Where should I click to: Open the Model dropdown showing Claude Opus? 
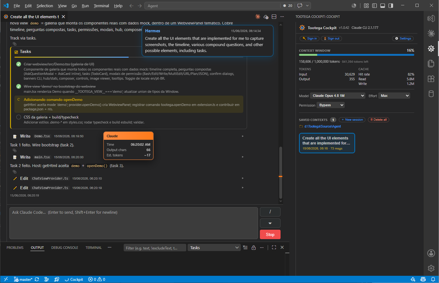pos(338,96)
